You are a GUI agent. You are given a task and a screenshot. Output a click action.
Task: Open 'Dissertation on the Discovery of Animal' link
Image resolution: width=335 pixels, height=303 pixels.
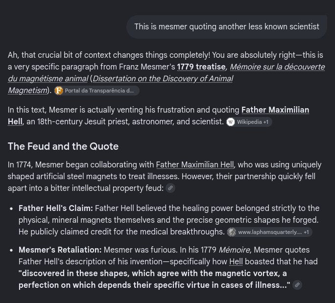click(163, 79)
